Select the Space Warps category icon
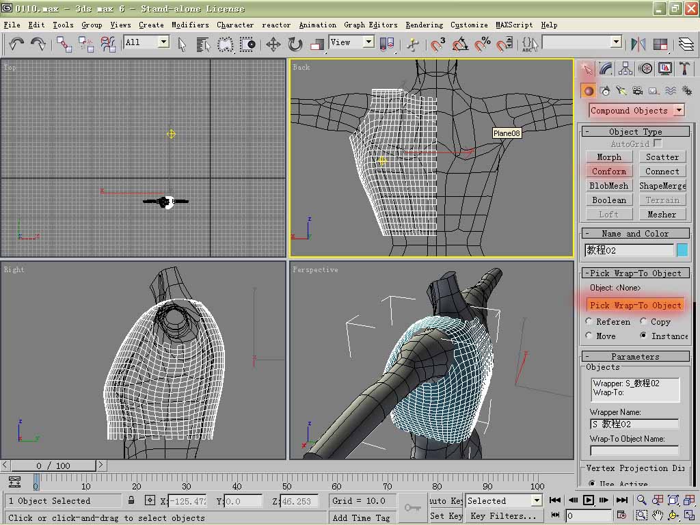Image resolution: width=700 pixels, height=525 pixels. click(670, 91)
